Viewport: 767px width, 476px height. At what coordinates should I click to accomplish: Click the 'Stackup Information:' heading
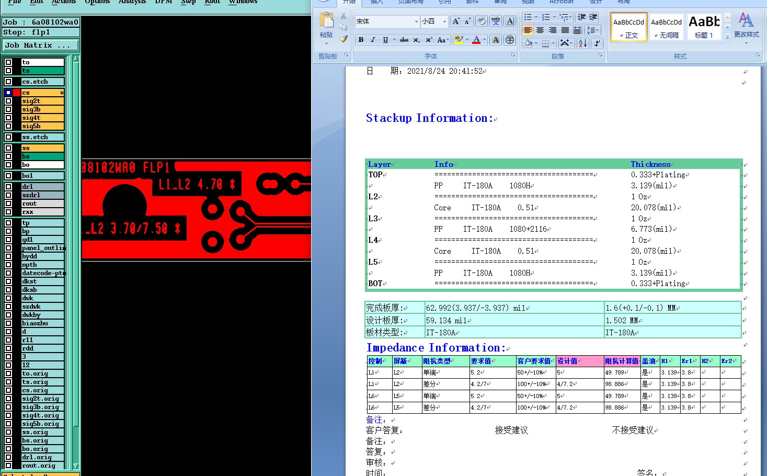429,118
